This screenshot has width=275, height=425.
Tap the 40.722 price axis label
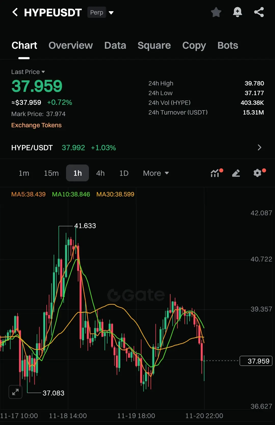pyautogui.click(x=261, y=259)
